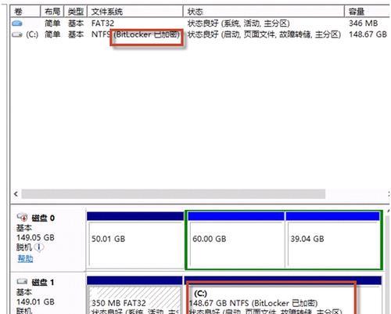Sort by the 卷 column header
The width and height of the screenshot is (391, 314).
click(25, 12)
